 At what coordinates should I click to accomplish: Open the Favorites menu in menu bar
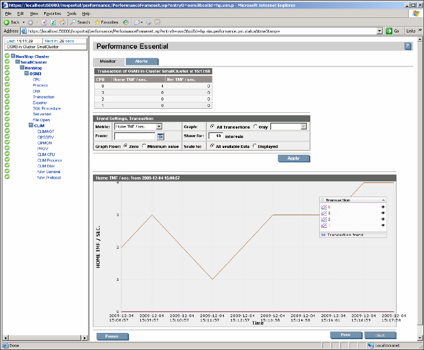(x=52, y=14)
